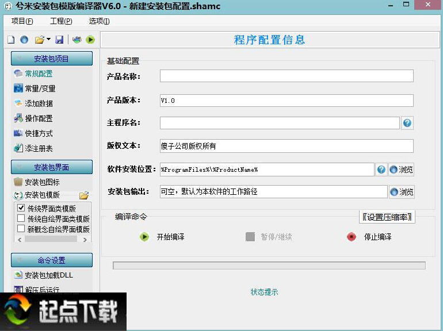Image resolution: width=443 pixels, height=331 pixels.
Task: Select 常规配置 in the sidebar
Action: pyautogui.click(x=33, y=74)
